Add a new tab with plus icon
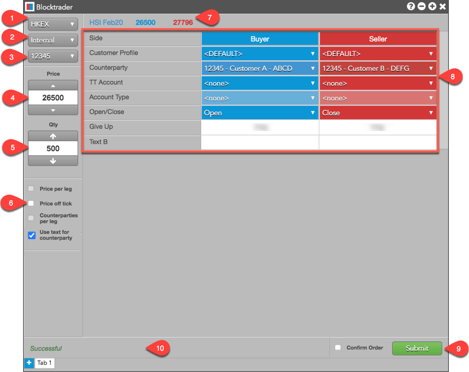Viewport: 469px width, 372px height. [29, 363]
